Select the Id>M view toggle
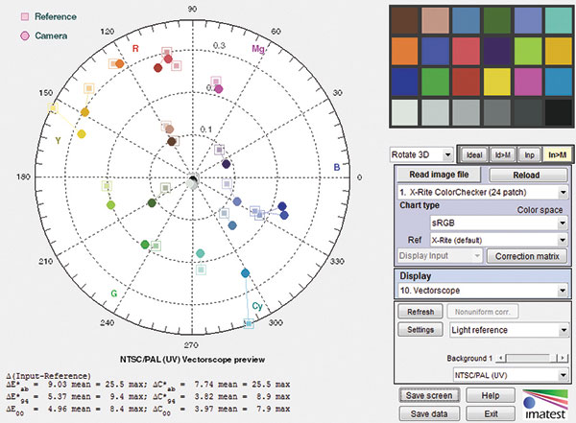 [x=502, y=155]
